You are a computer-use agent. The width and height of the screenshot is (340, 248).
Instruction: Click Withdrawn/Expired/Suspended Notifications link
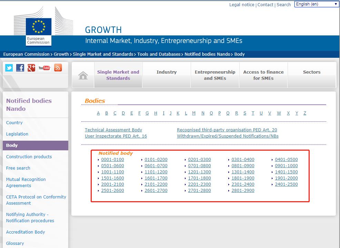pos(228,136)
